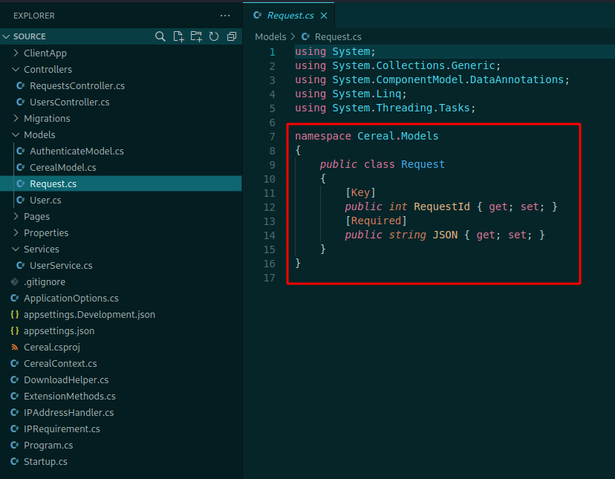615x479 pixels.
Task: Open IPRequirement.cs file
Action: coord(121,429)
